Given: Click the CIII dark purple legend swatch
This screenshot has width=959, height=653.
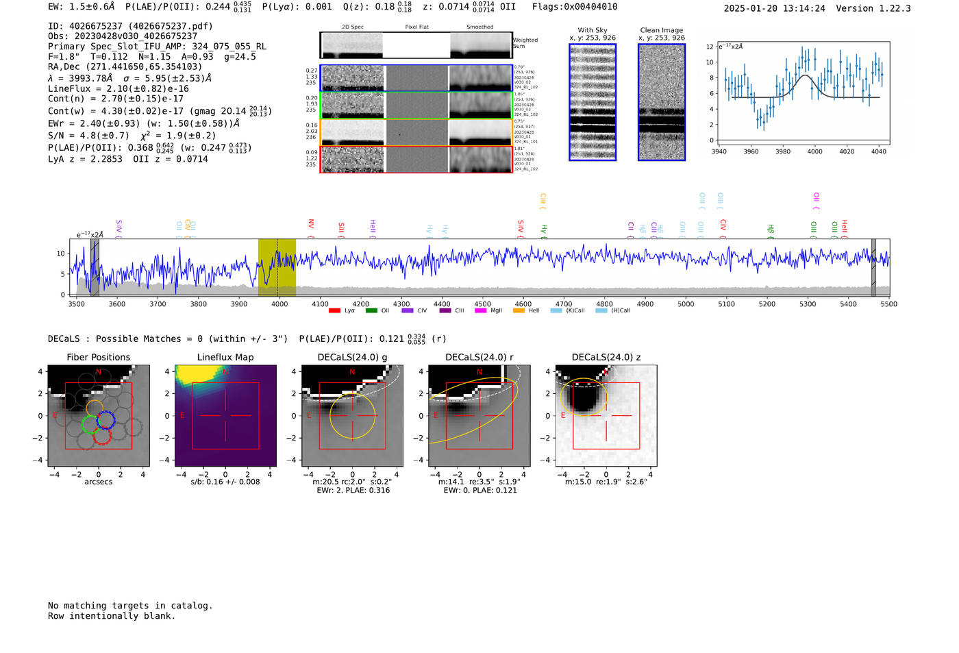Looking at the screenshot, I should (x=445, y=311).
